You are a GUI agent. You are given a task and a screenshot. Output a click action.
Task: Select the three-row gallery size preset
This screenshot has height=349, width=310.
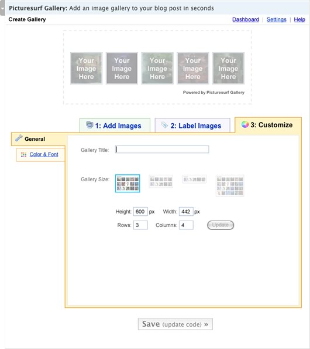[128, 184]
